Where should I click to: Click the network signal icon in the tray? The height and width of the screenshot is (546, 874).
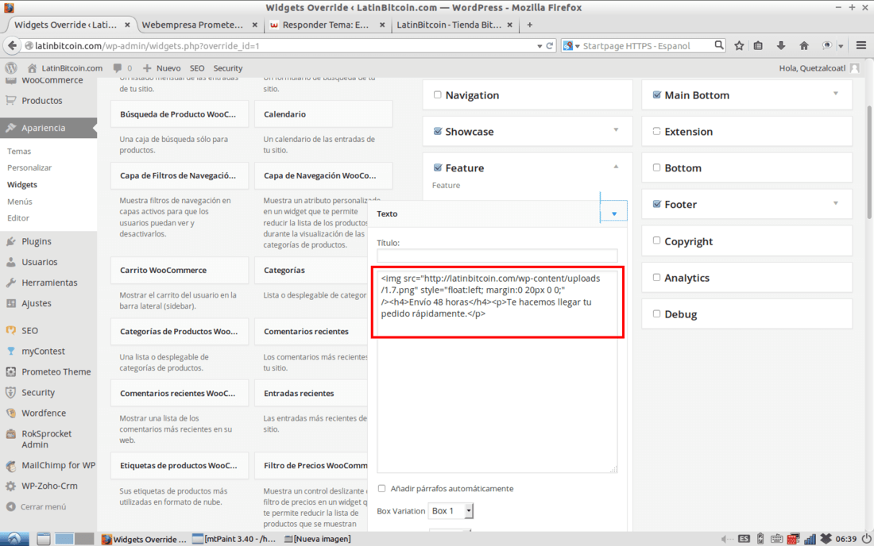tap(810, 539)
